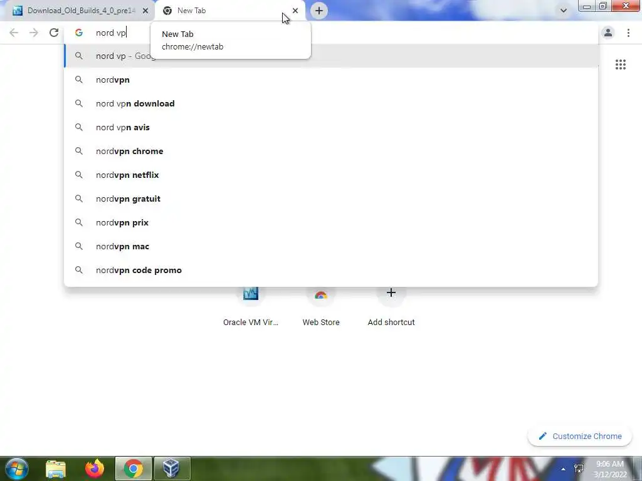Reload the page with the refresh icon
Screen dimensions: 642x481
point(54,33)
